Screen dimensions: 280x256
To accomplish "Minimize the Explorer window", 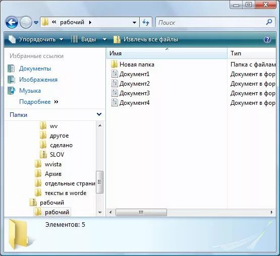I will pos(236,5).
